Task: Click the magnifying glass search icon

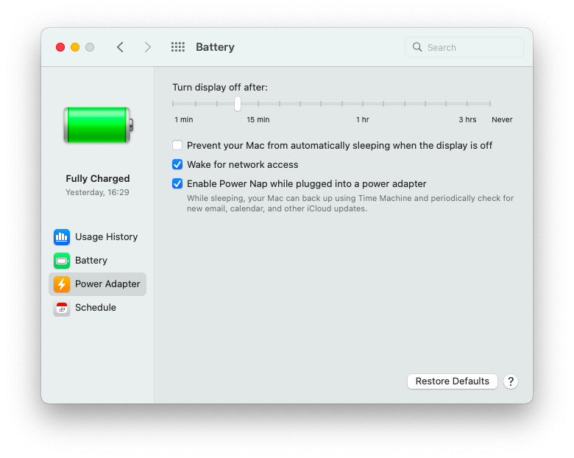Action: [x=417, y=47]
